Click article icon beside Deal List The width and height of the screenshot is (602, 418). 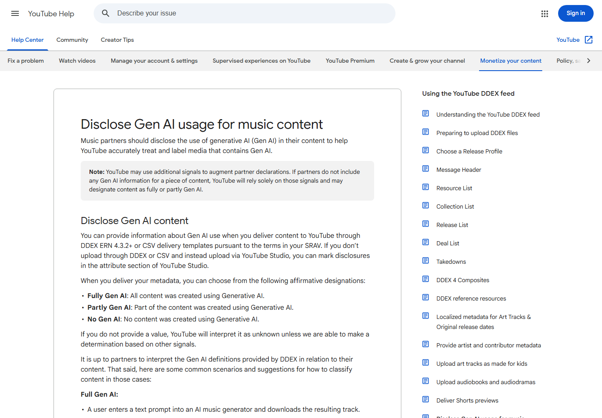[x=426, y=242]
